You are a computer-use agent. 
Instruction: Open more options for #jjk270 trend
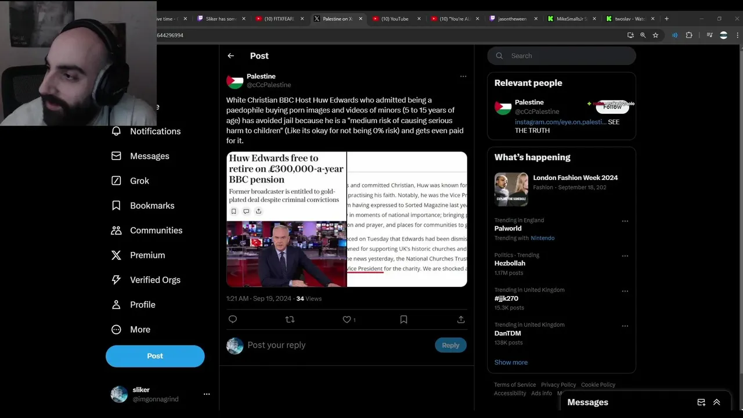(625, 291)
